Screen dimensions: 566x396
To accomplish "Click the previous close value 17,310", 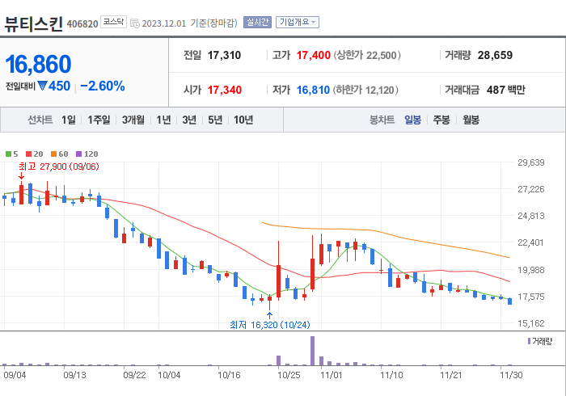I will (224, 55).
